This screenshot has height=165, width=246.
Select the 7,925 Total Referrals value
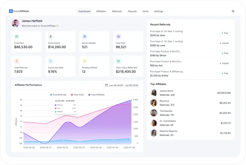pyautogui.click(x=18, y=71)
